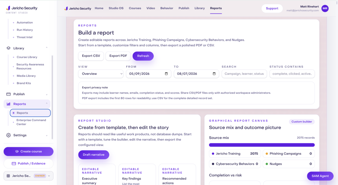Click the Status contains input field
Viewport: 338px width, 185px height.
[x=292, y=74]
